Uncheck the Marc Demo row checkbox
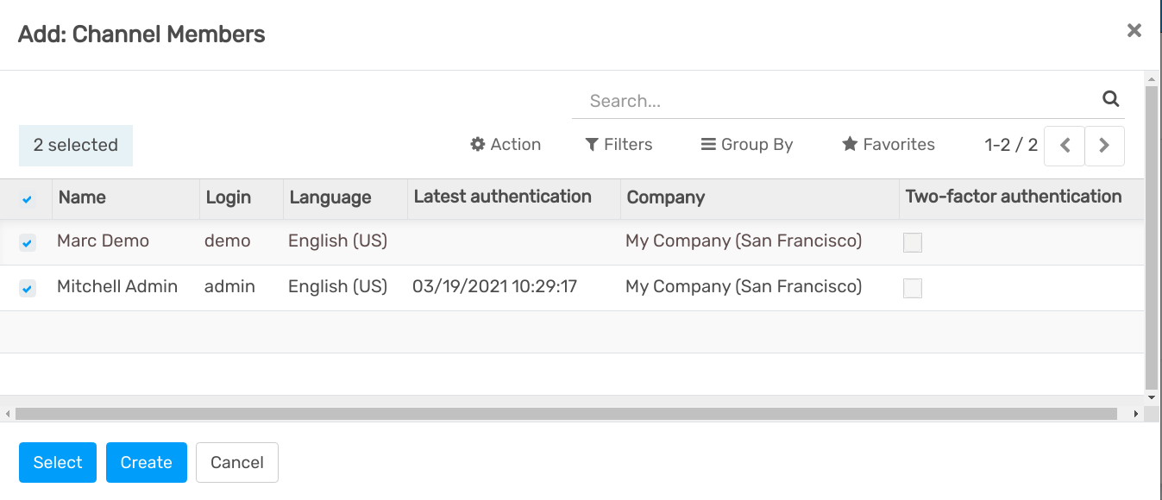 pos(28,243)
